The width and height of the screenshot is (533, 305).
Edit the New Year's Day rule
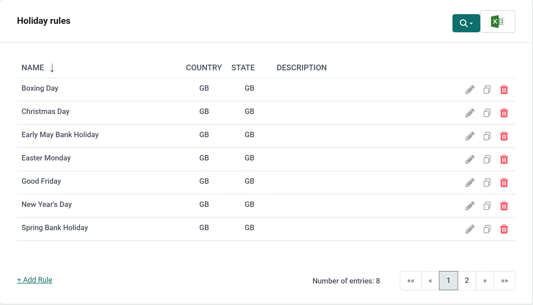[470, 206]
